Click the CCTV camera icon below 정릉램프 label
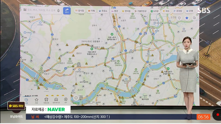 click(x=92, y=46)
